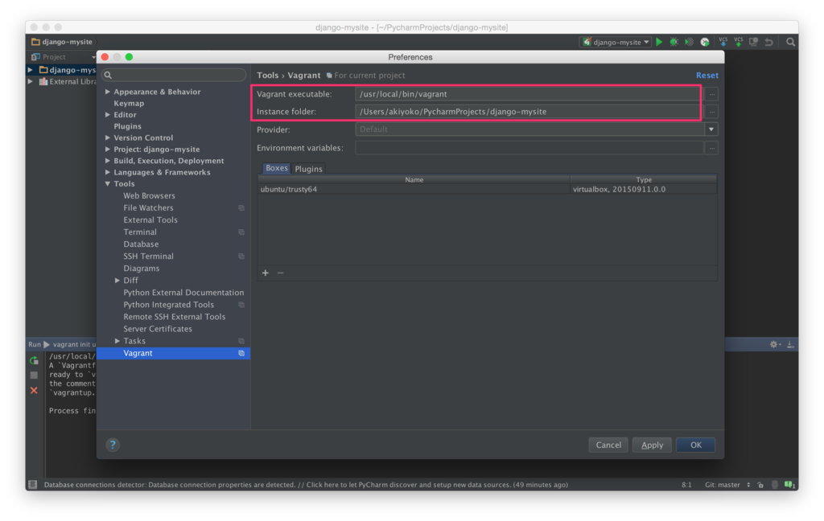Start debugging with the green bug icon
The height and width of the screenshot is (521, 824).
click(x=674, y=42)
